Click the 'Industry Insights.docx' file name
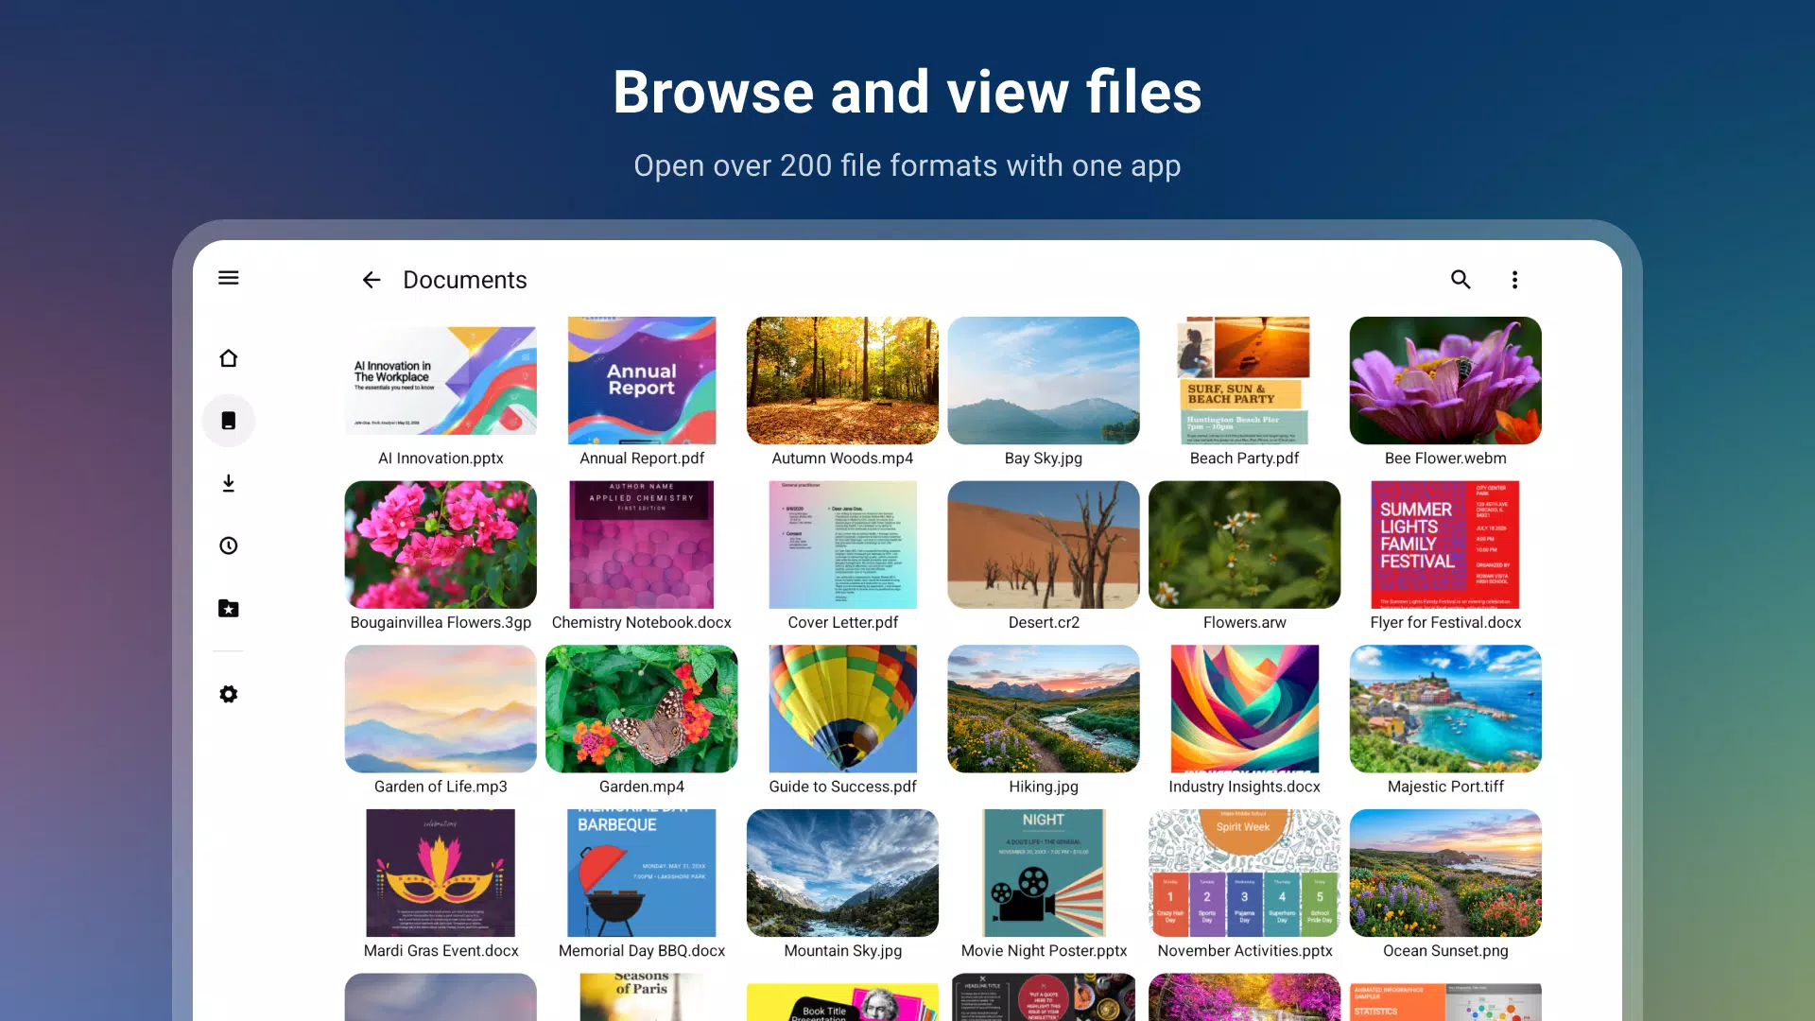The width and height of the screenshot is (1815, 1021). [x=1244, y=787]
